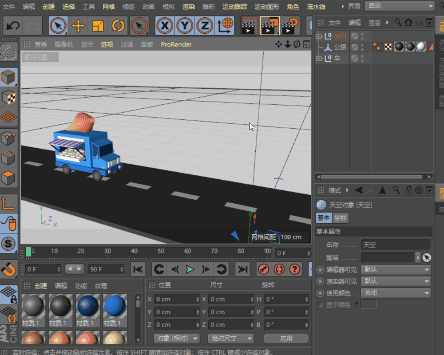The height and width of the screenshot is (355, 444).
Task: Toggle the 使用颜色 radio button
Action: [x=321, y=293]
